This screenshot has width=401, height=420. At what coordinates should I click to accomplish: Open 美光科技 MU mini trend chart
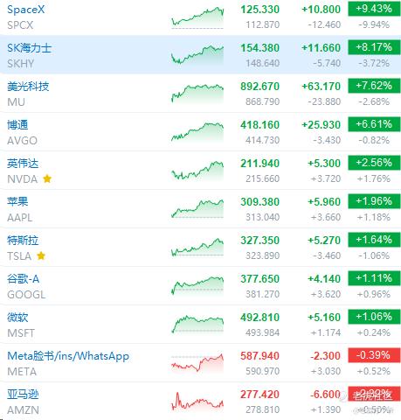[x=197, y=94]
